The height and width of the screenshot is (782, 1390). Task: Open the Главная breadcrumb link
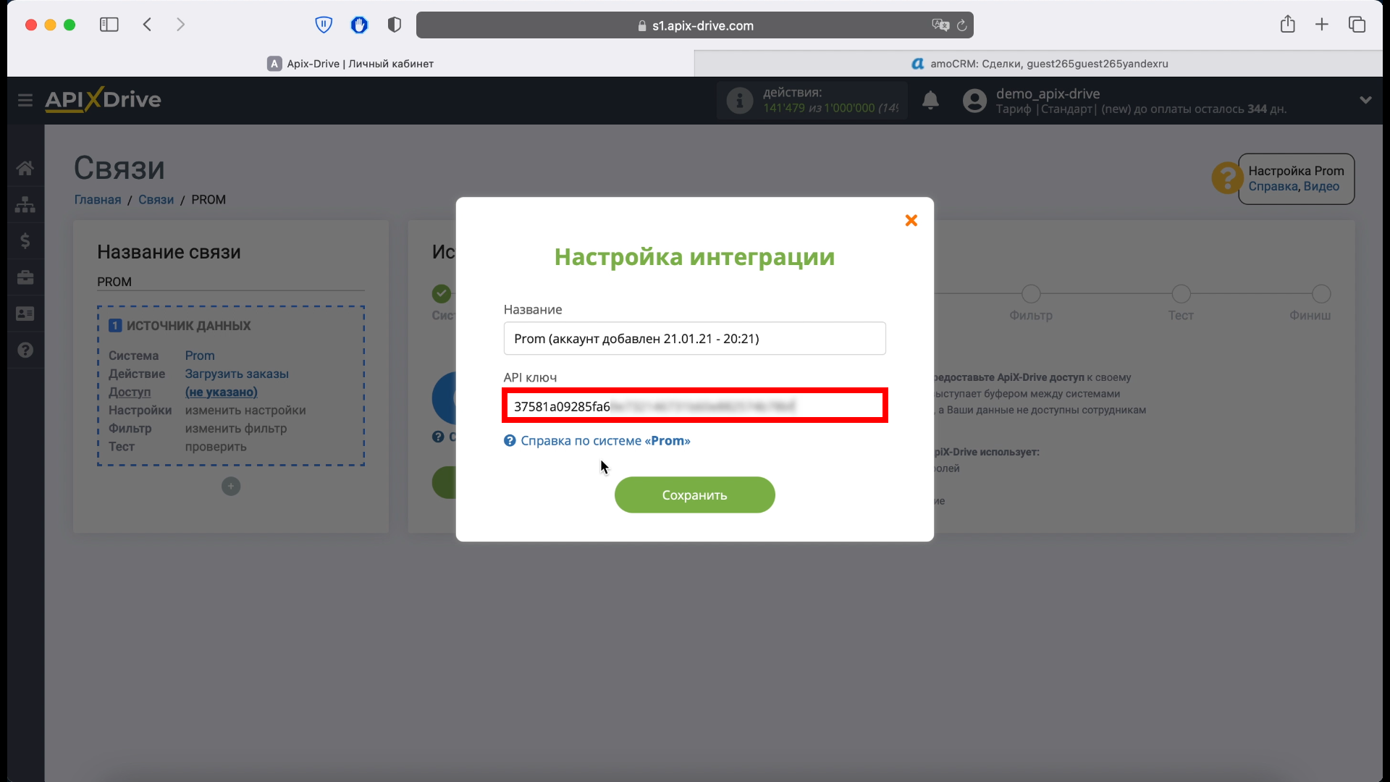98,199
